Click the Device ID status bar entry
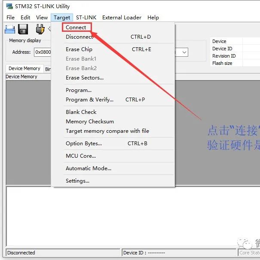This screenshot has height=260, width=260. click(179, 253)
